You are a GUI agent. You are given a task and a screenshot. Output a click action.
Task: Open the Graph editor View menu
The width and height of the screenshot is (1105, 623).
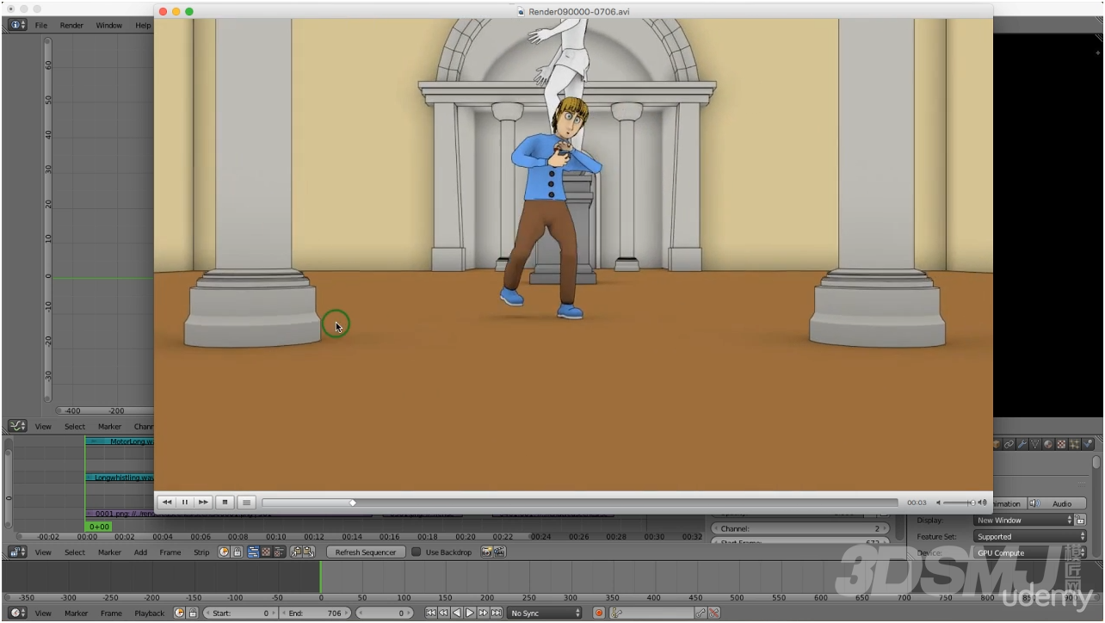(43, 426)
